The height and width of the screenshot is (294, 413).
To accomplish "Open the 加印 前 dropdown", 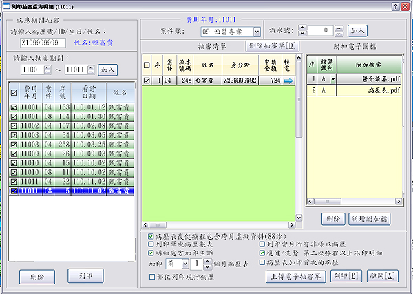I will [187, 264].
